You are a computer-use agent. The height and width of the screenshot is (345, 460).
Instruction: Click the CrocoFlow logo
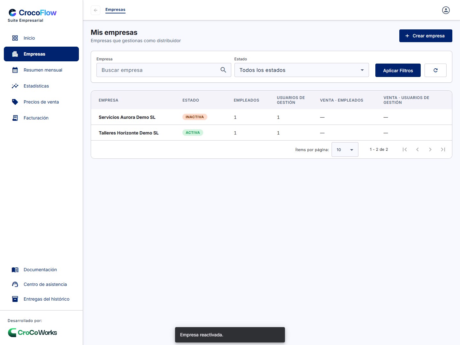pos(32,13)
